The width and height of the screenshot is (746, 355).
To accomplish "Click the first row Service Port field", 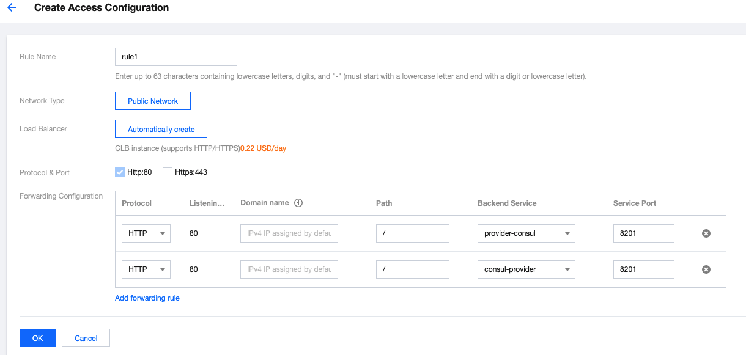I will click(x=643, y=233).
